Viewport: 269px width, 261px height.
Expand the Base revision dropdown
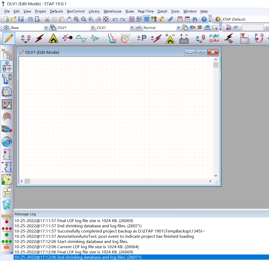pos(46,28)
